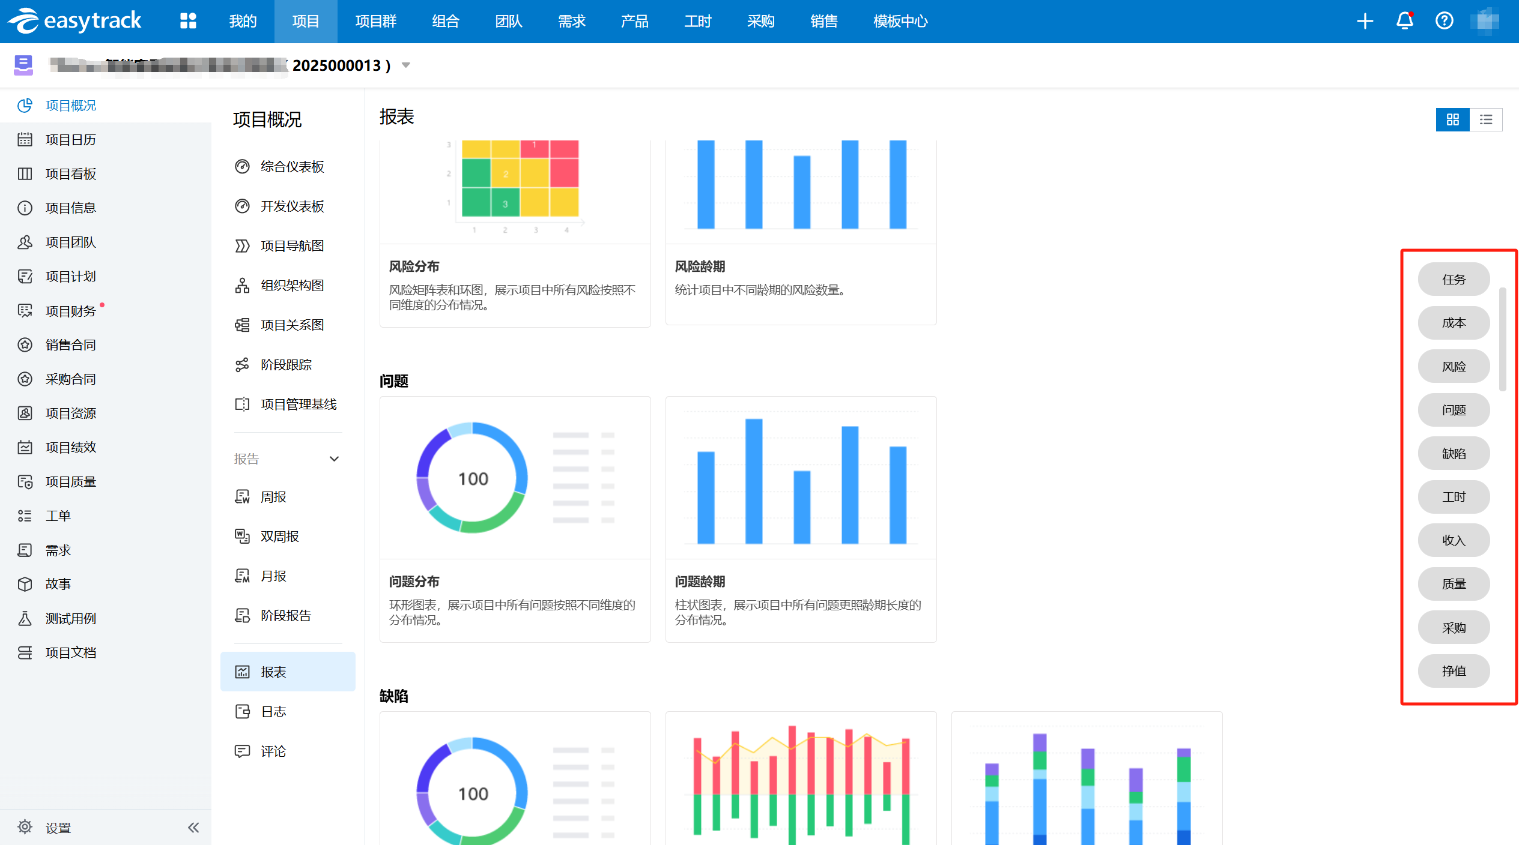The image size is (1519, 845).
Task: Switch to list view
Action: tap(1486, 119)
